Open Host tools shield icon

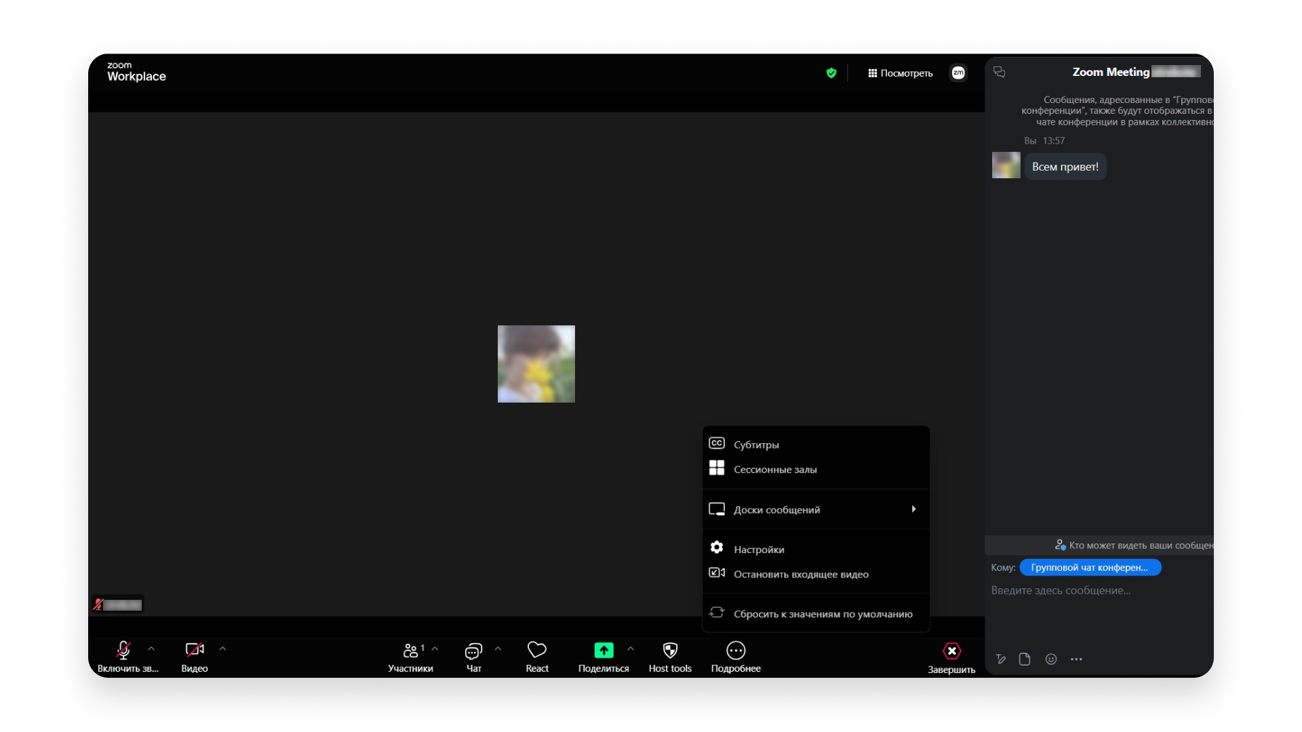(670, 657)
